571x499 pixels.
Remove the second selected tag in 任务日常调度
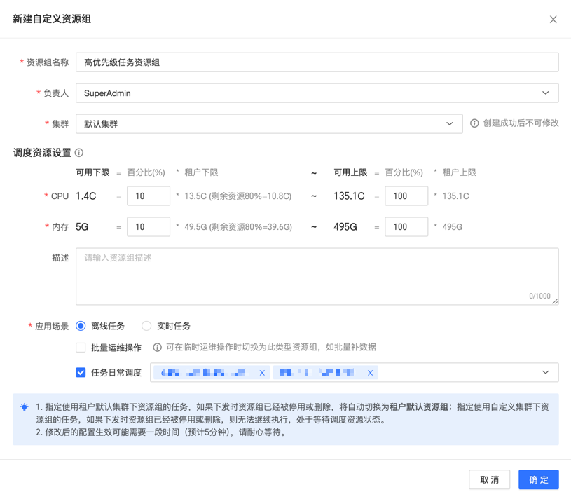pos(371,374)
